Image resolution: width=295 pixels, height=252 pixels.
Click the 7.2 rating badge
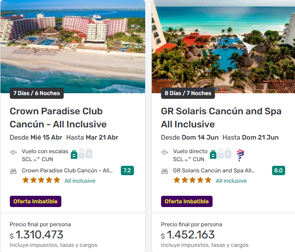coord(127,170)
